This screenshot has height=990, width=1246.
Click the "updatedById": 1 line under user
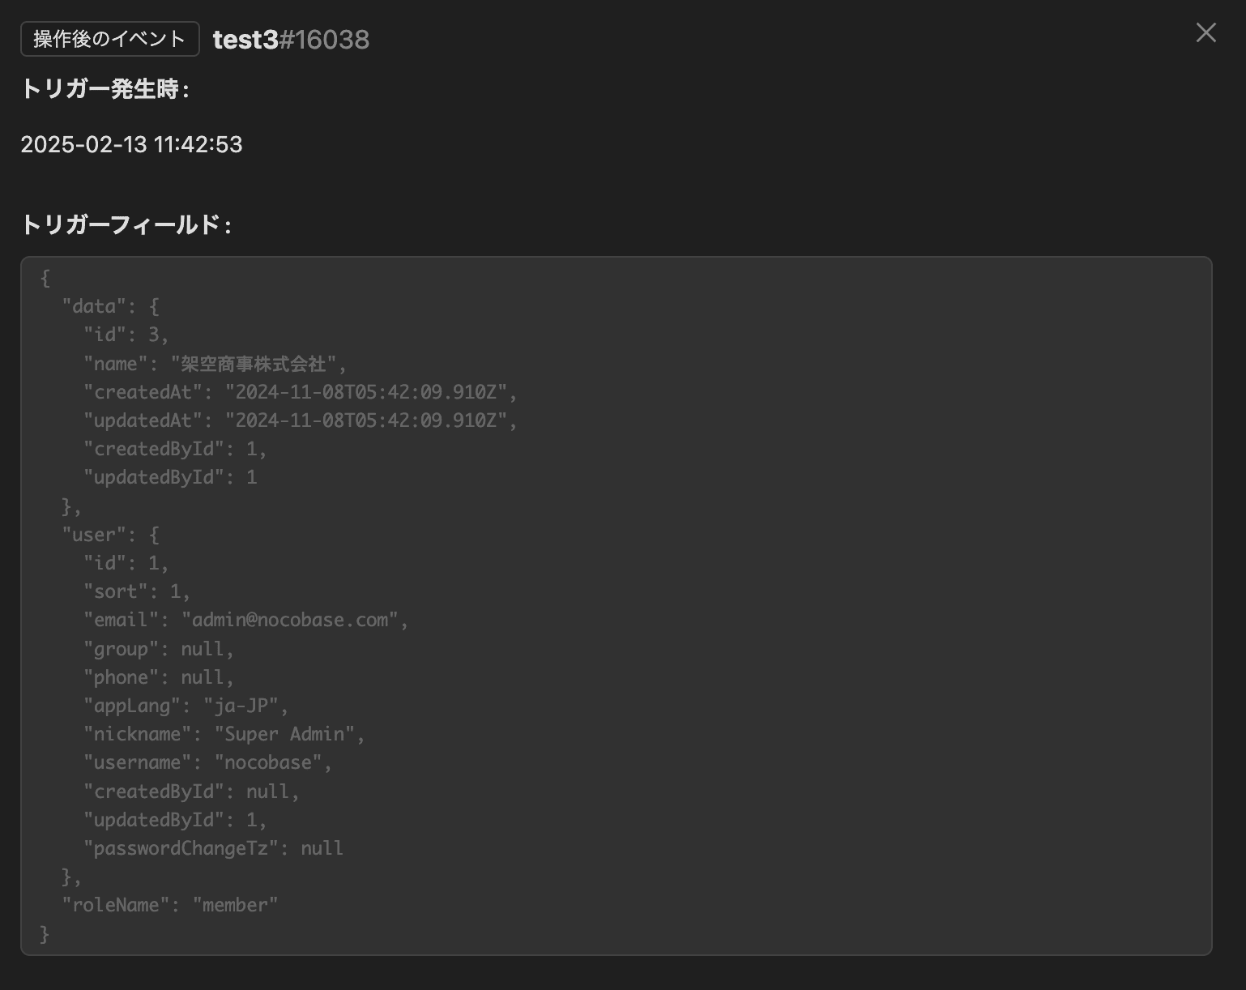[x=175, y=820]
